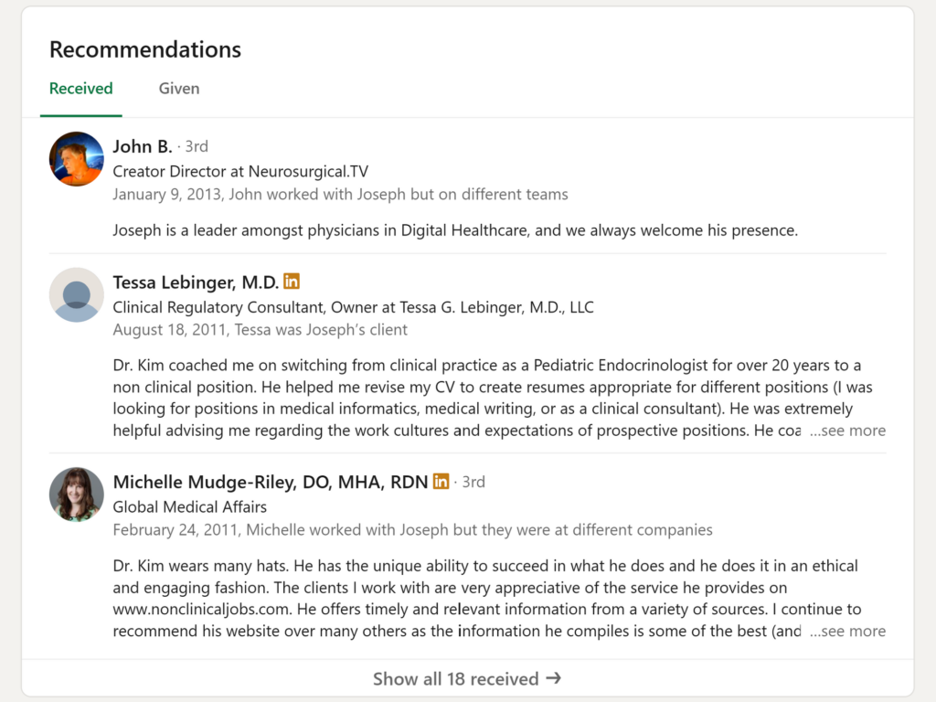Click Creator Director at Neurosurgical.TV headline
The width and height of the screenshot is (936, 702).
point(240,171)
